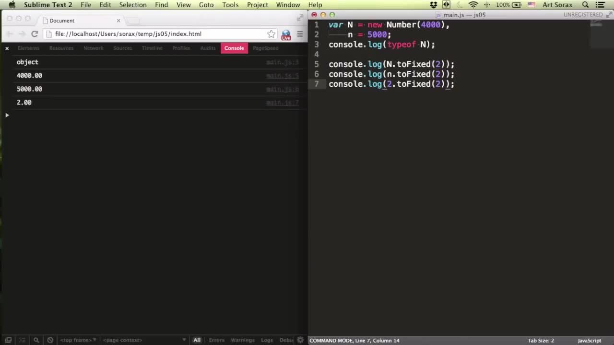The image size is (614, 345).
Task: Switch to the Sources DevTools tab
Action: [122, 48]
